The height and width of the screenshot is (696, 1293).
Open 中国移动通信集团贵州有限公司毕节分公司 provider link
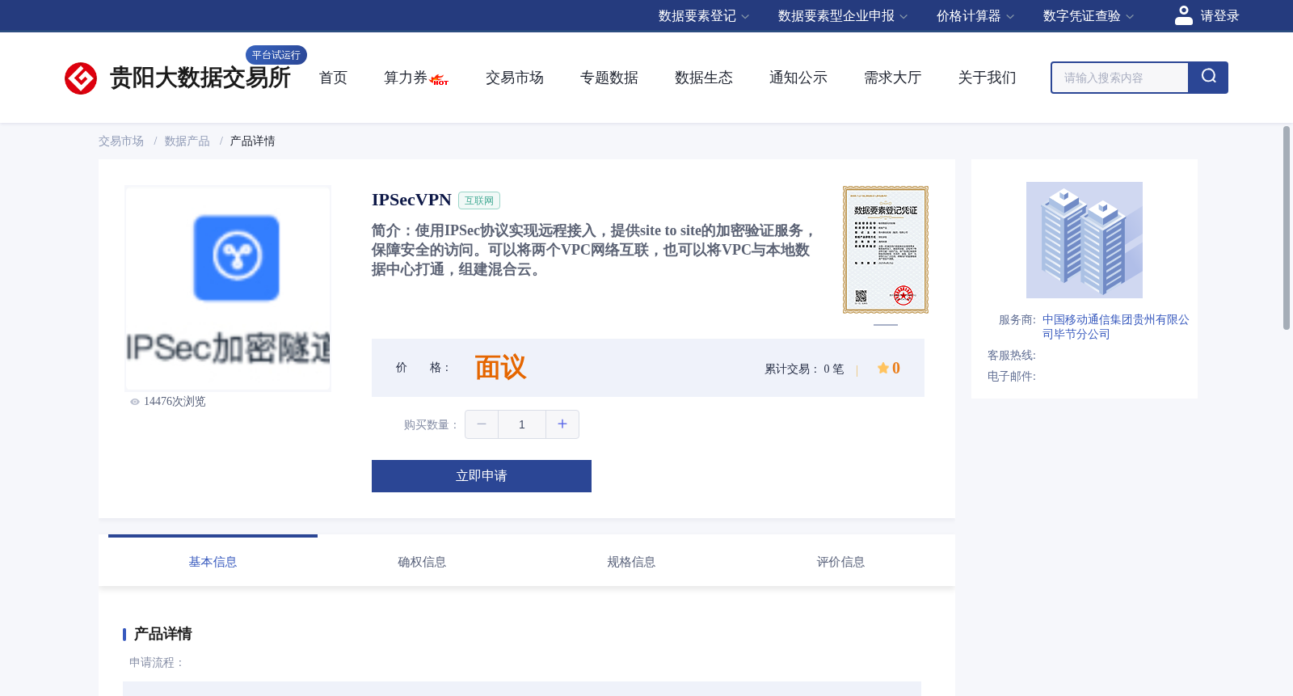tap(1116, 327)
